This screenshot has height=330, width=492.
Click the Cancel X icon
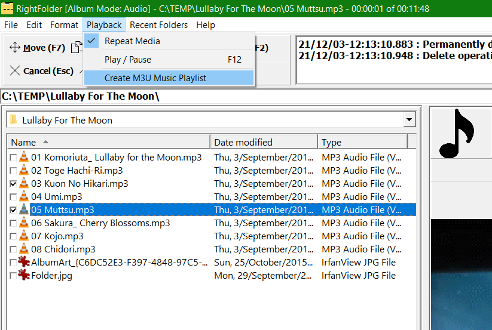coord(15,71)
